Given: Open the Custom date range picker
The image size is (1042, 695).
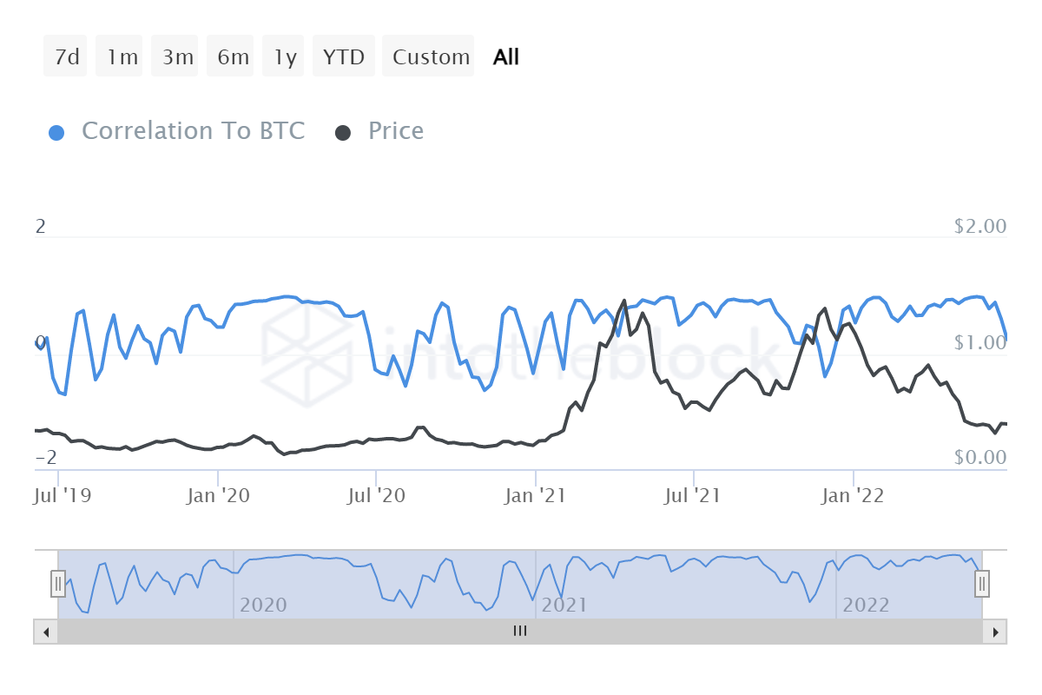Looking at the screenshot, I should 431,57.
